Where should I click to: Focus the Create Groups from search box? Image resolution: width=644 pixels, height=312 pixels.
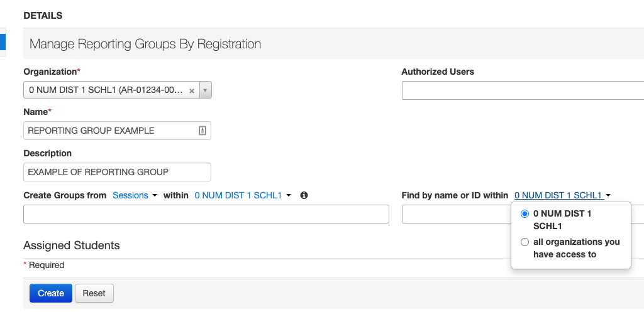click(206, 214)
